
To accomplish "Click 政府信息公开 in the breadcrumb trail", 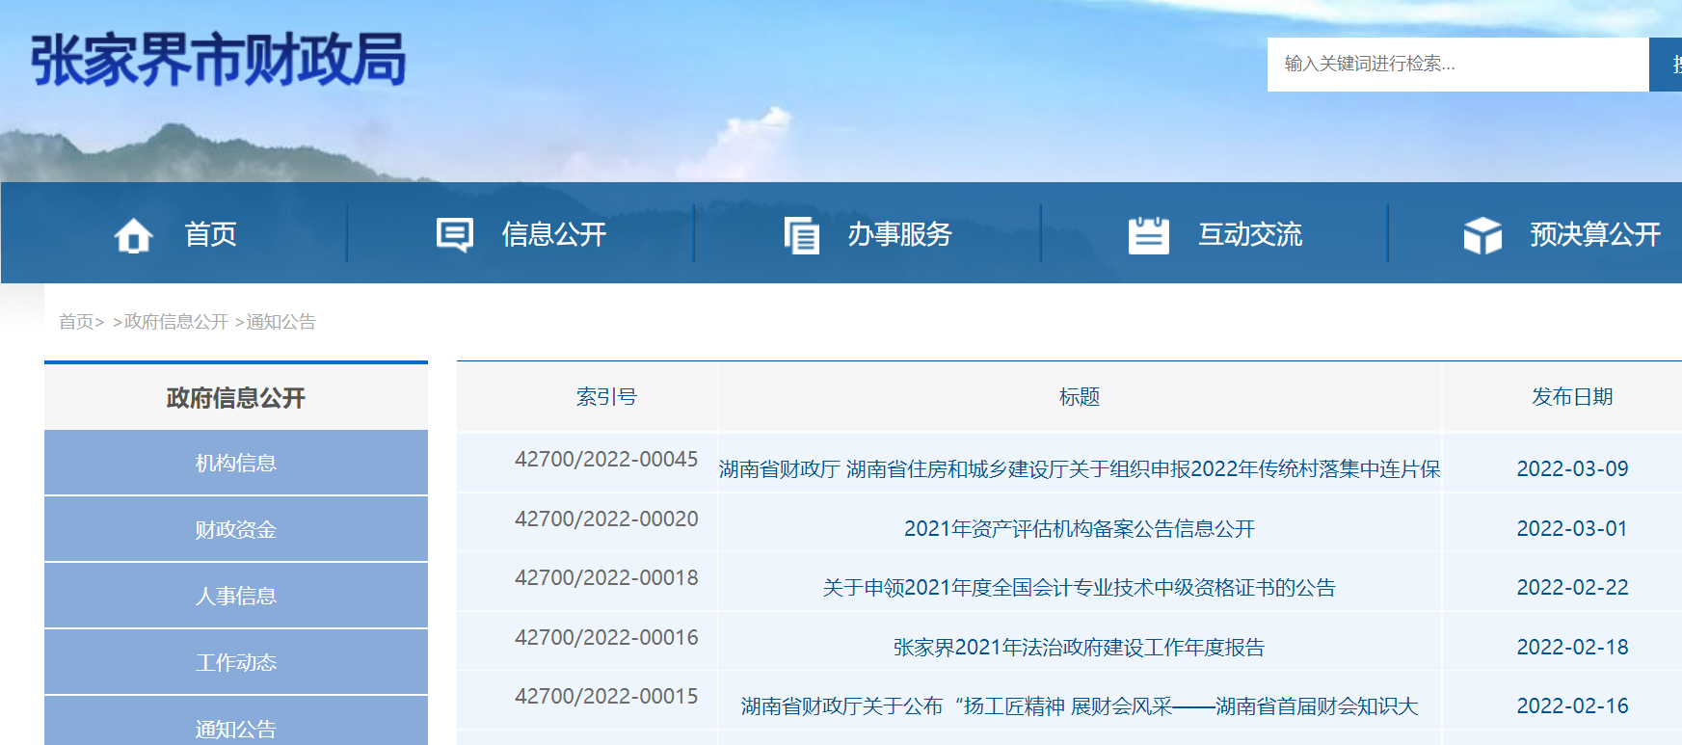I will coord(176,322).
